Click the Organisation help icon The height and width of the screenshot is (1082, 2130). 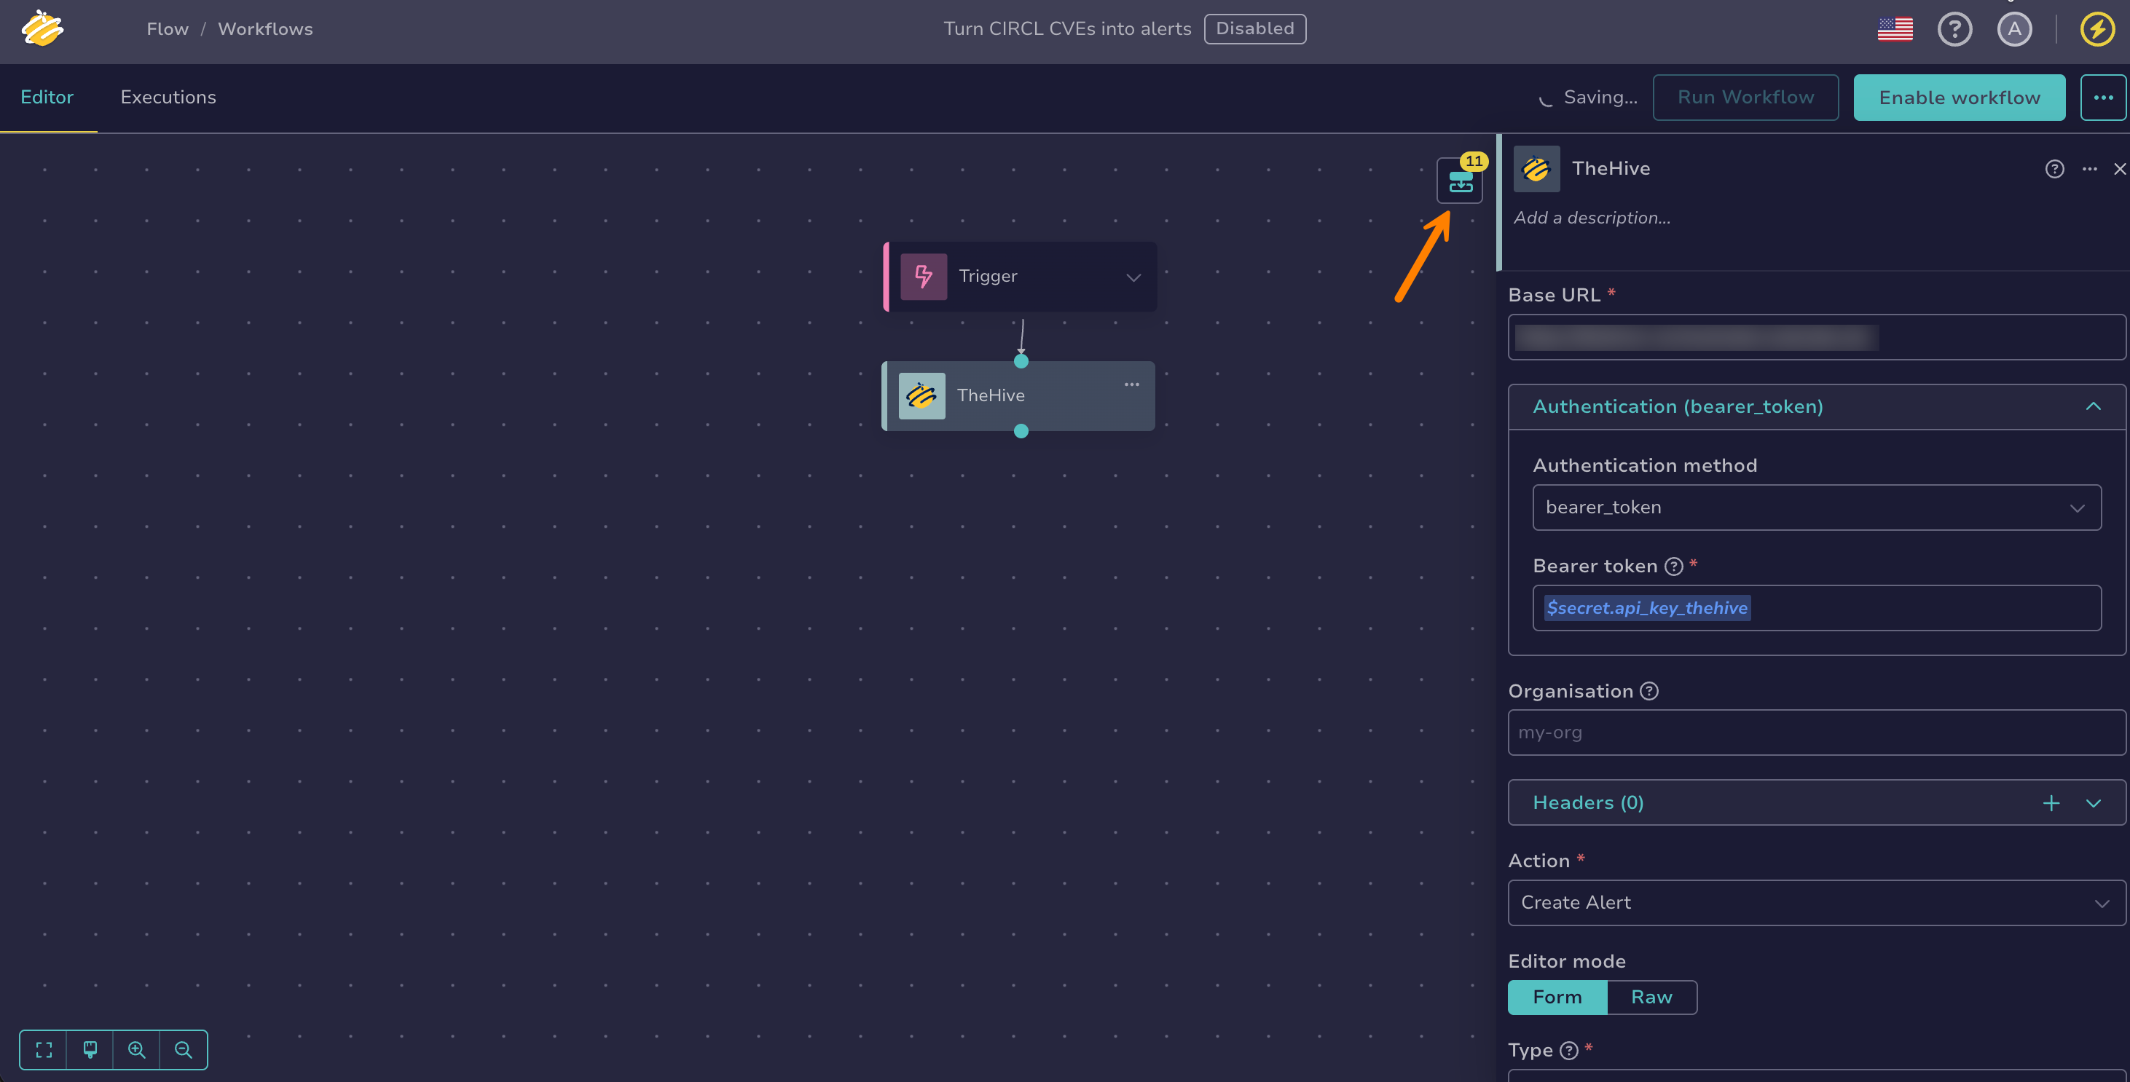coord(1648,691)
